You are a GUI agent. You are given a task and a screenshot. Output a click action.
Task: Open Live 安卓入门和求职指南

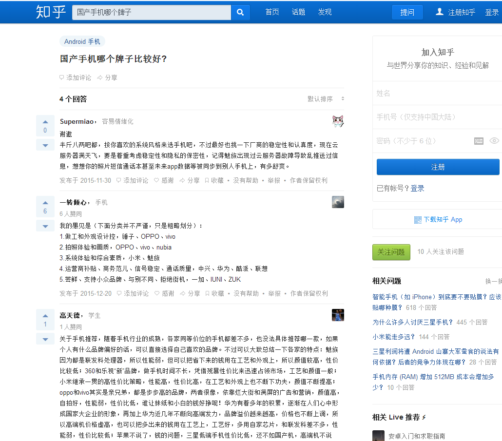coord(417,436)
